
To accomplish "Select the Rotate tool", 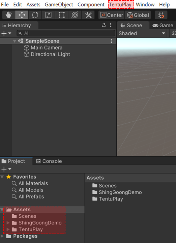I will [x=35, y=15].
